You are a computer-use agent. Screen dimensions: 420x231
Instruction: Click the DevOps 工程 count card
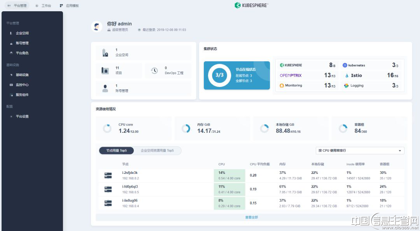(x=168, y=71)
